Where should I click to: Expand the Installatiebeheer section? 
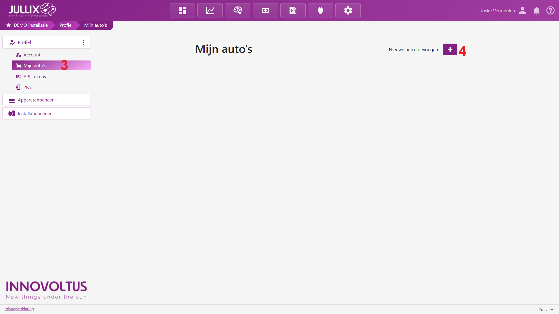[47, 113]
